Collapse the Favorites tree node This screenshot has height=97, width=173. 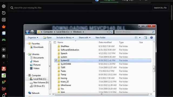(x=27, y=44)
